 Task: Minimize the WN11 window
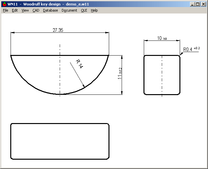[192, 4]
